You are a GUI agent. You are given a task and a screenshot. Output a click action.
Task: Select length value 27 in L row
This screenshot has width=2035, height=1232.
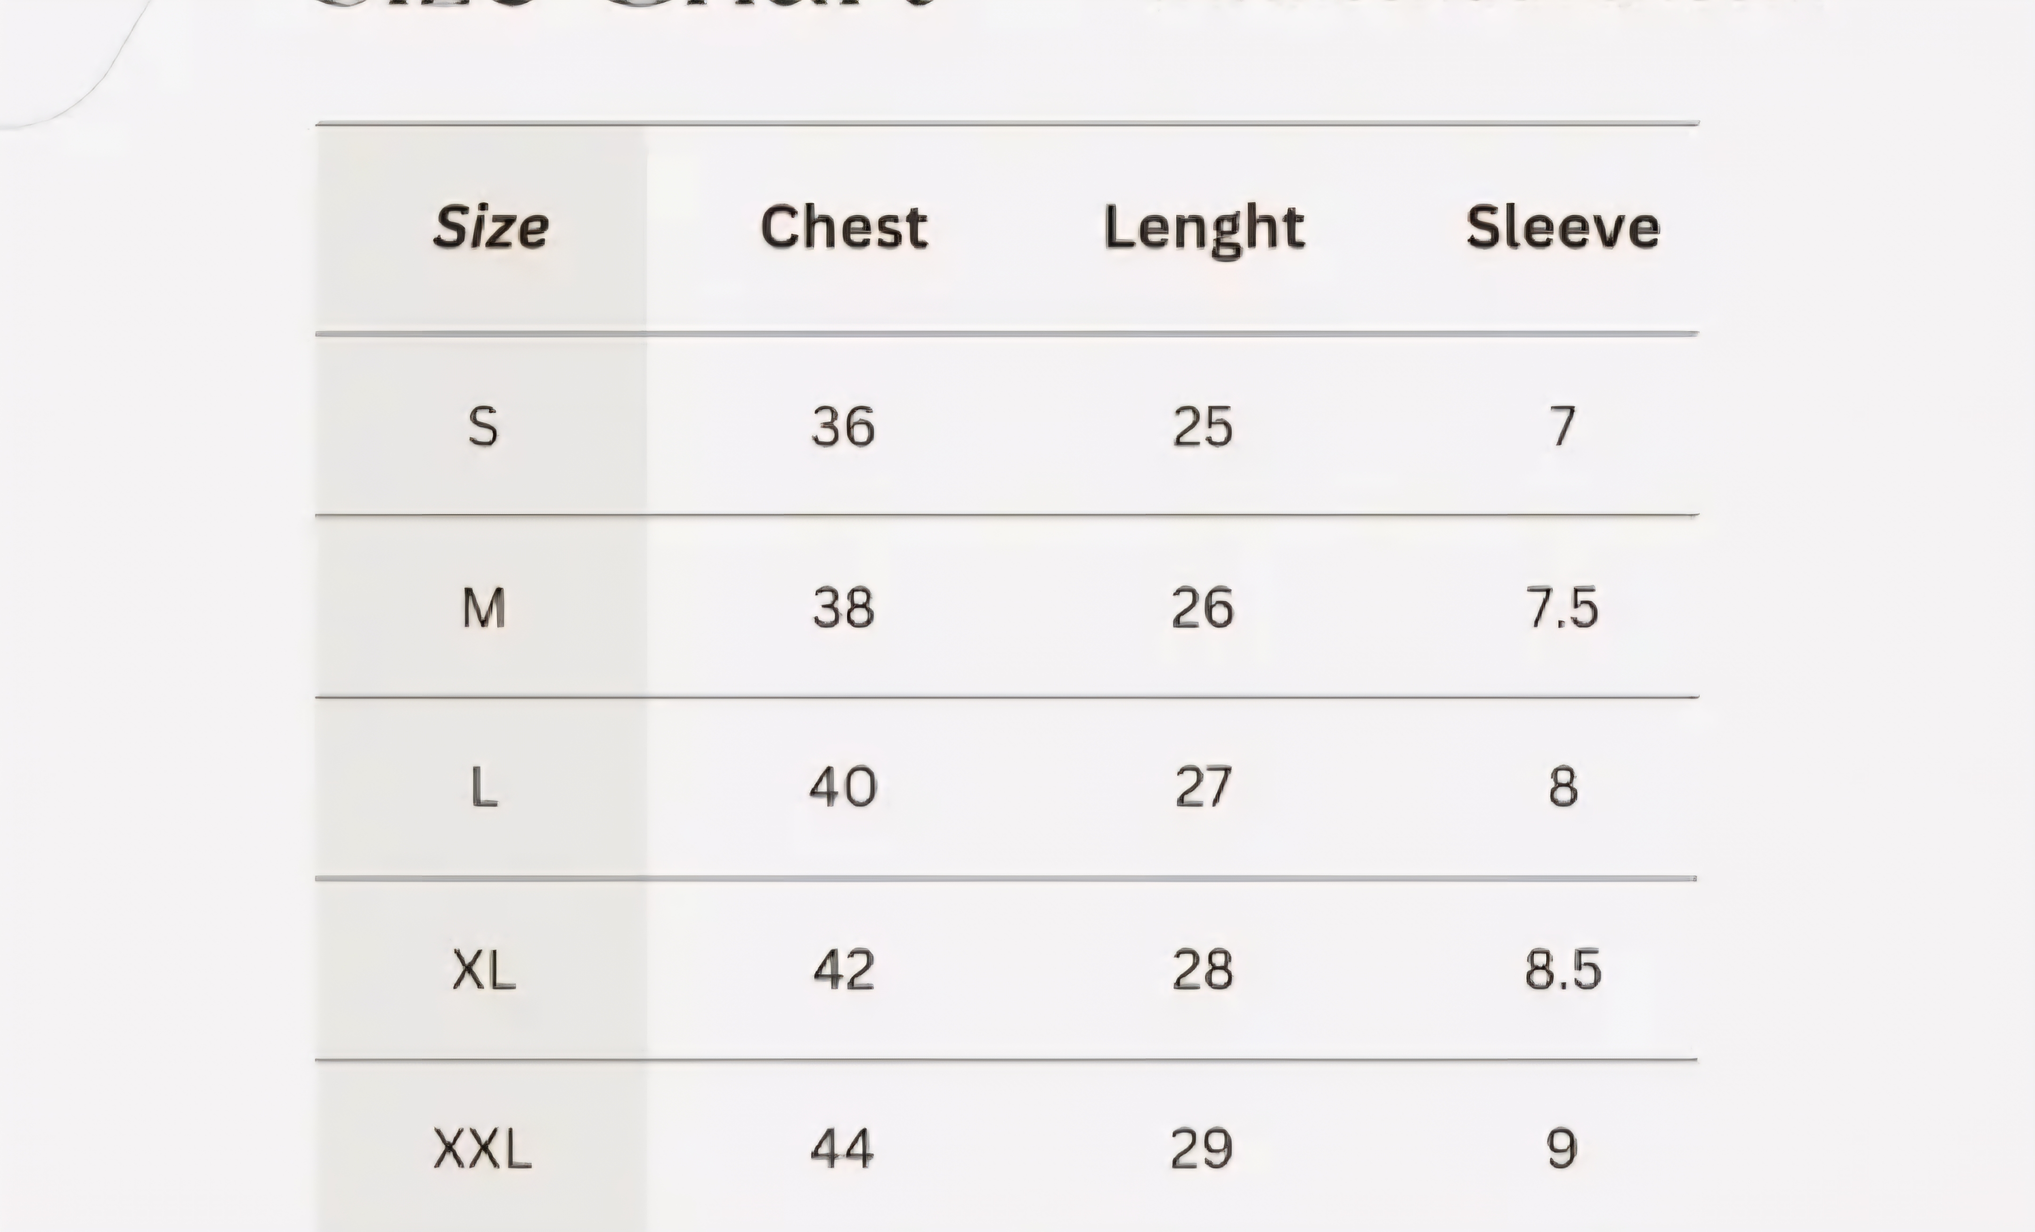[x=1203, y=787]
